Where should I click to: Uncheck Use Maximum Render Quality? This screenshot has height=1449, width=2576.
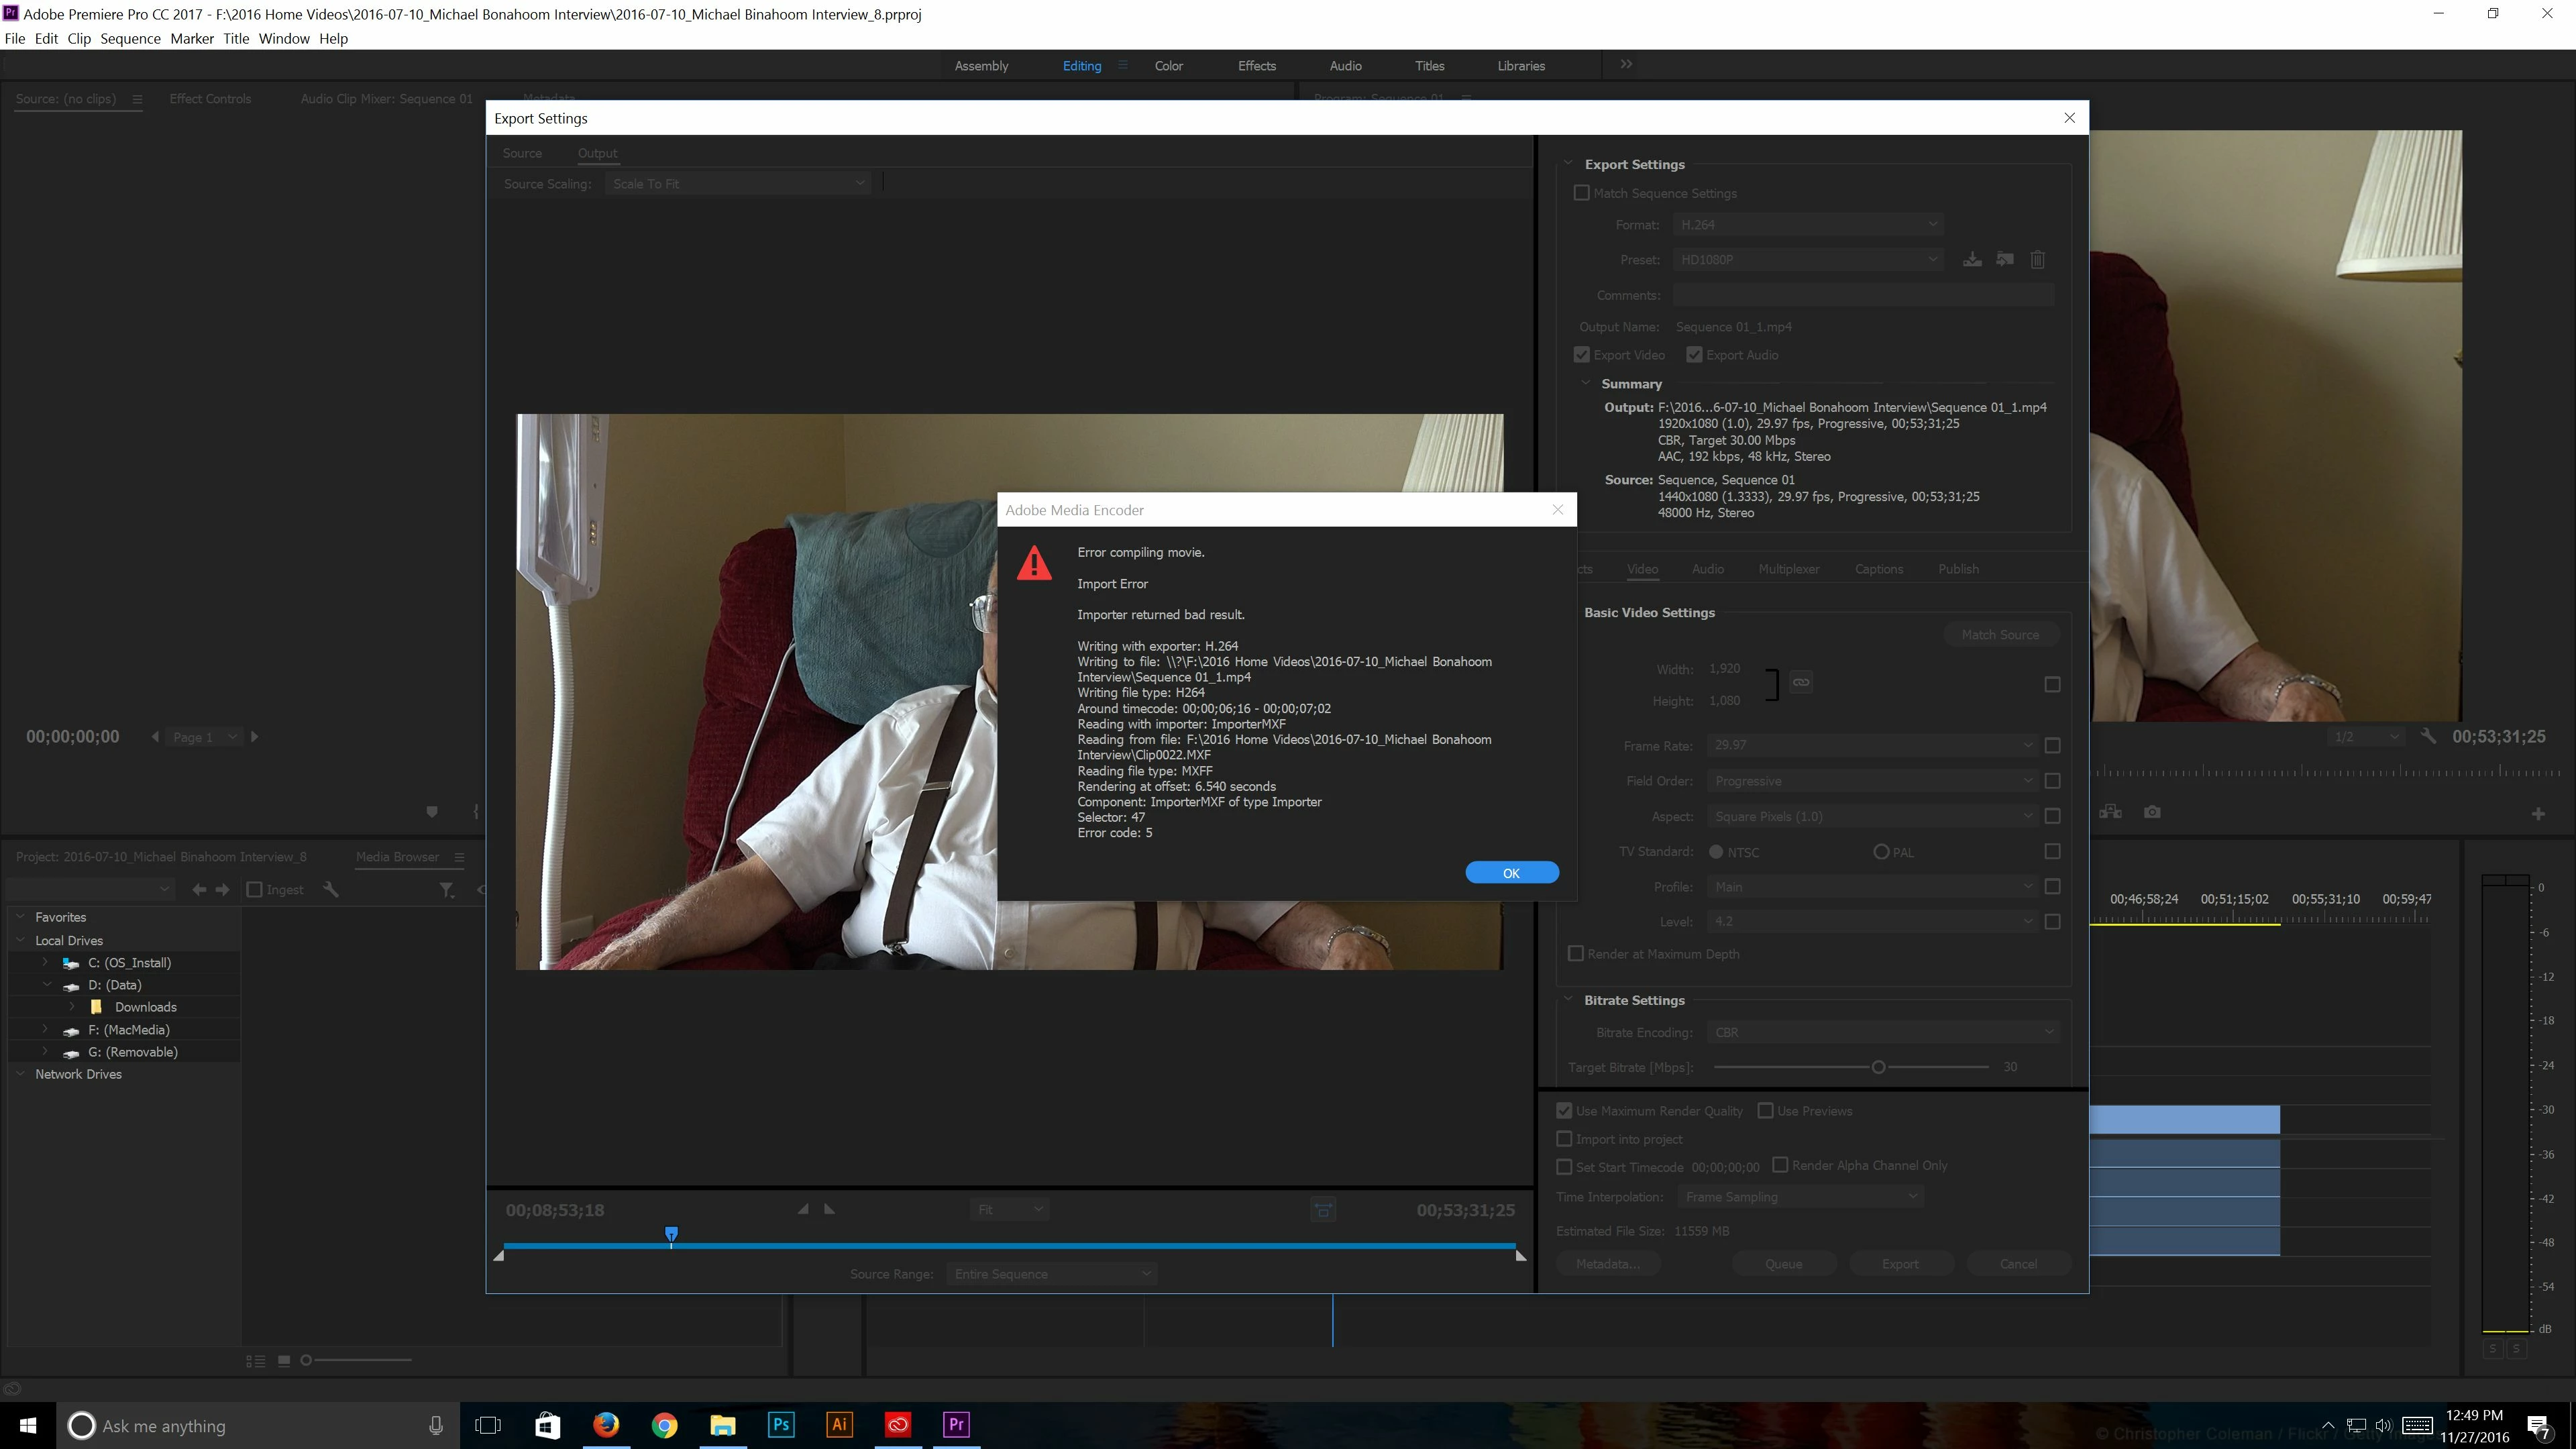coord(1564,1111)
